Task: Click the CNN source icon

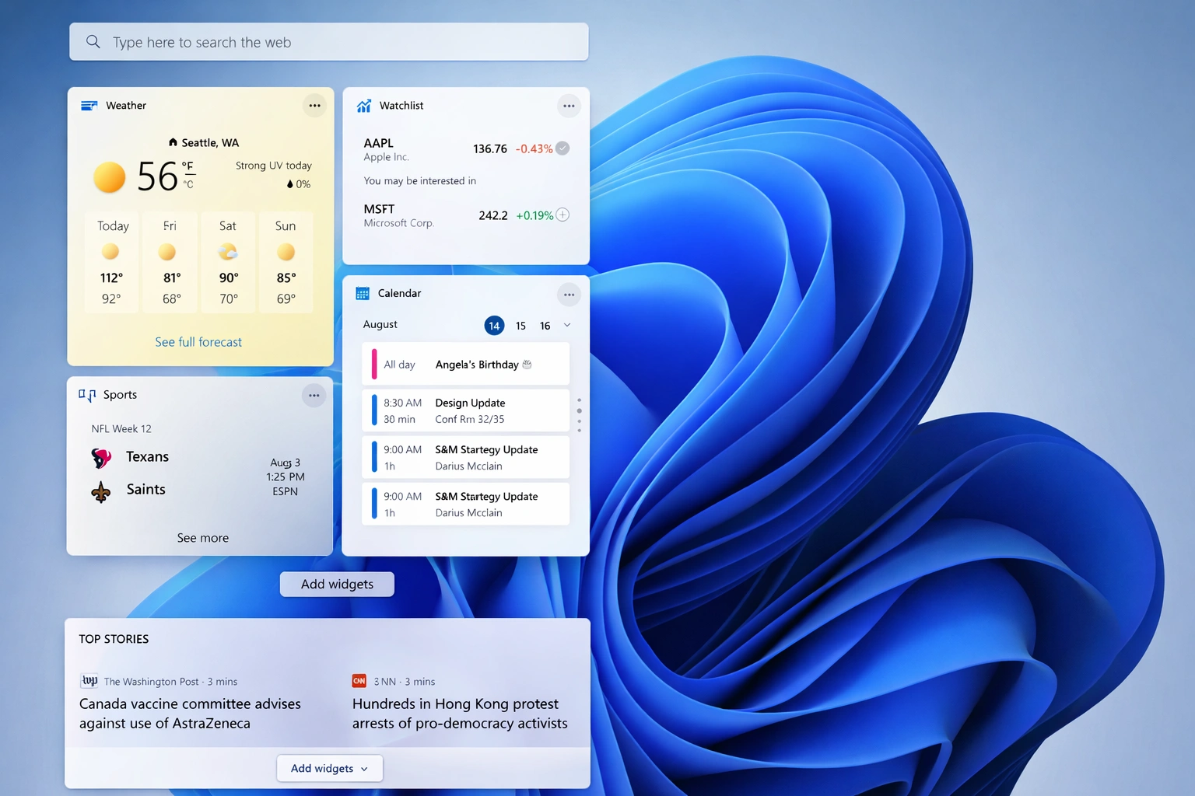Action: (359, 680)
